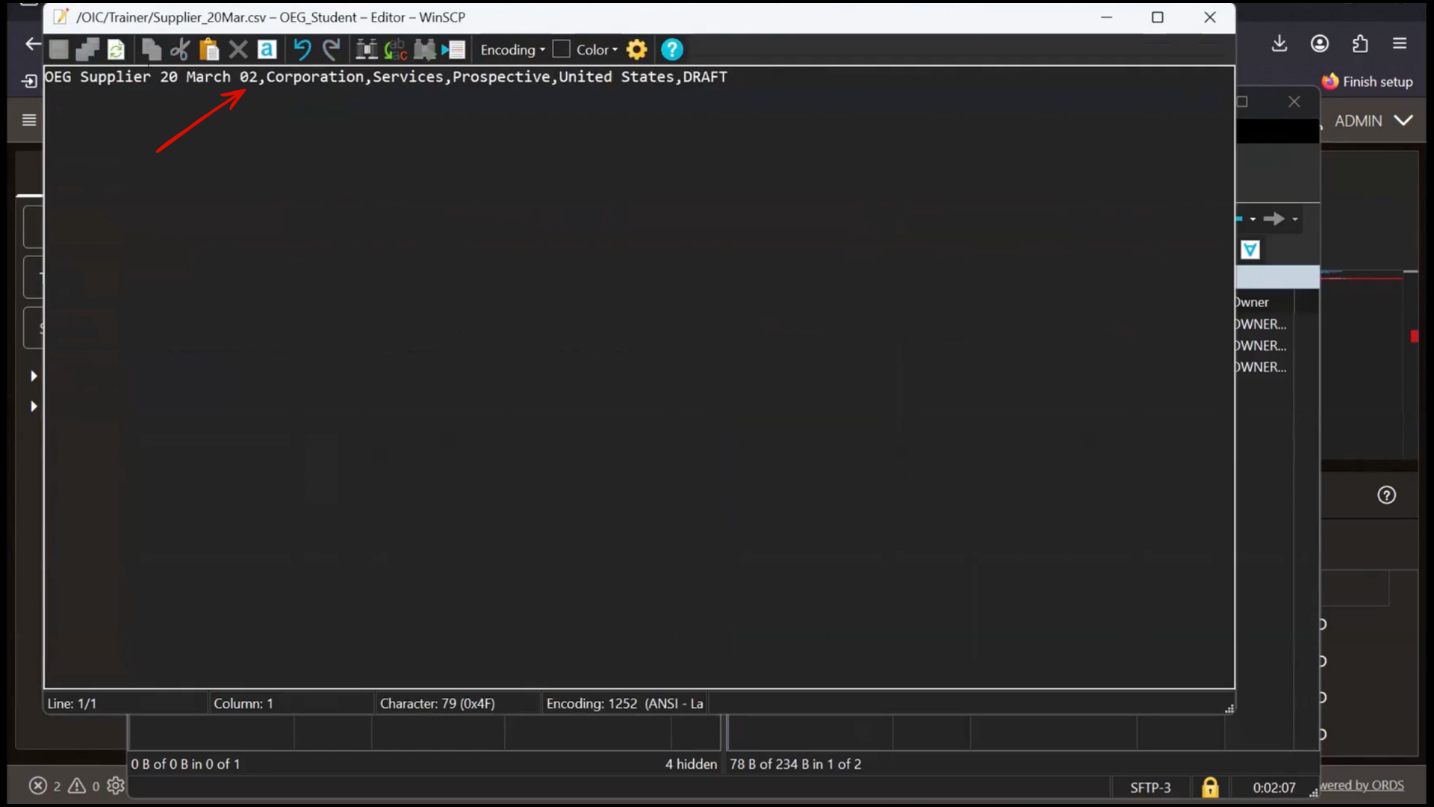The image size is (1434, 807).
Task: Open the Encoding dropdown
Action: click(512, 49)
